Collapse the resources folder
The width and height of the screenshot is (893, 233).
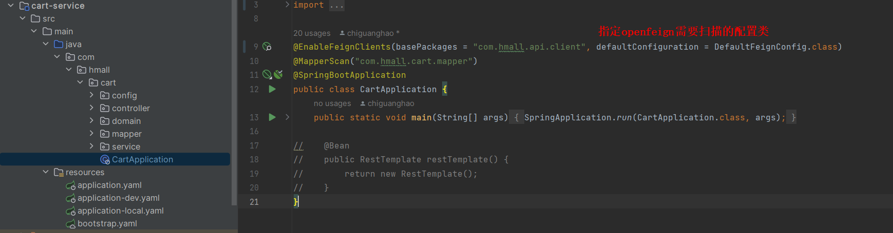pyautogui.click(x=46, y=172)
